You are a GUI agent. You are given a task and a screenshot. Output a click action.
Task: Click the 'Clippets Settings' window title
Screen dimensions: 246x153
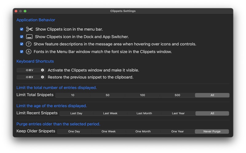click(123, 11)
